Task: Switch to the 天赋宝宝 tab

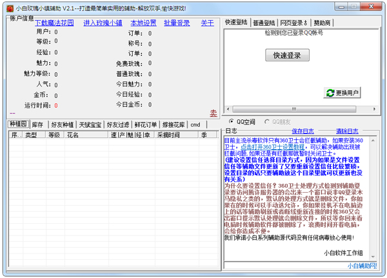Action: pos(90,125)
